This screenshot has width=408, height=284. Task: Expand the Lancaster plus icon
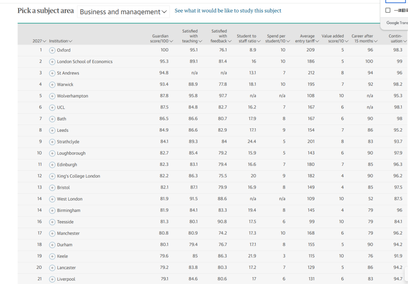tap(52, 268)
